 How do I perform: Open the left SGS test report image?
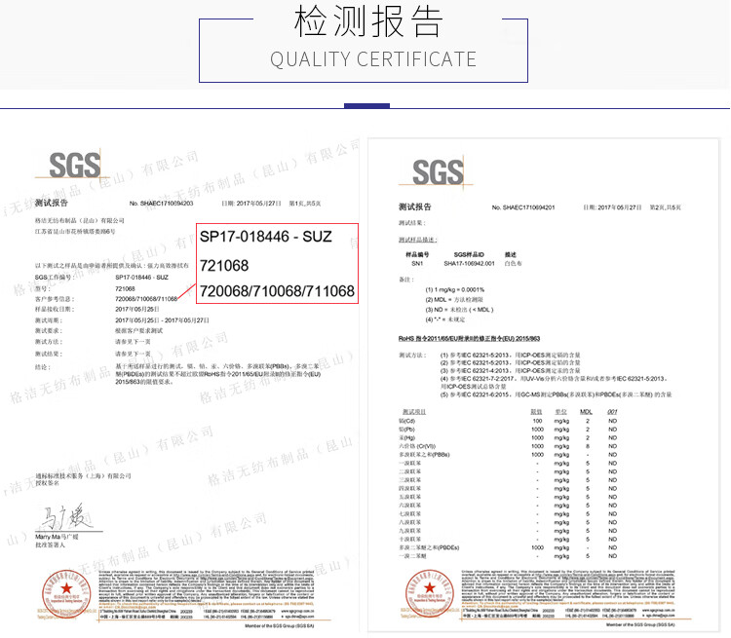coord(182,387)
